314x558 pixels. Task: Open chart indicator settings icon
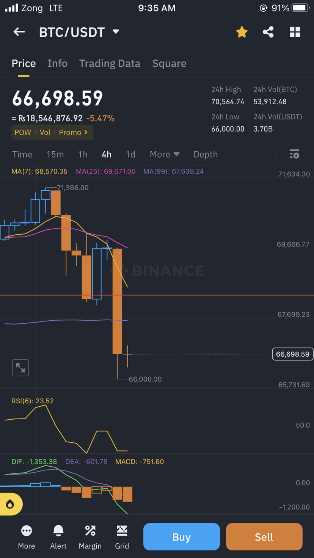click(x=294, y=154)
